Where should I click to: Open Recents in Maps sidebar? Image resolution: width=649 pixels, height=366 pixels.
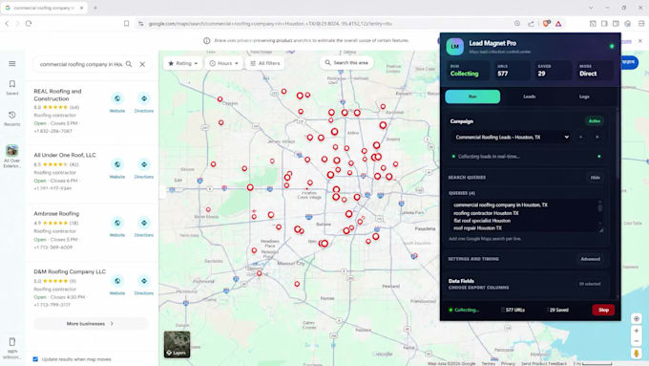(x=12, y=118)
